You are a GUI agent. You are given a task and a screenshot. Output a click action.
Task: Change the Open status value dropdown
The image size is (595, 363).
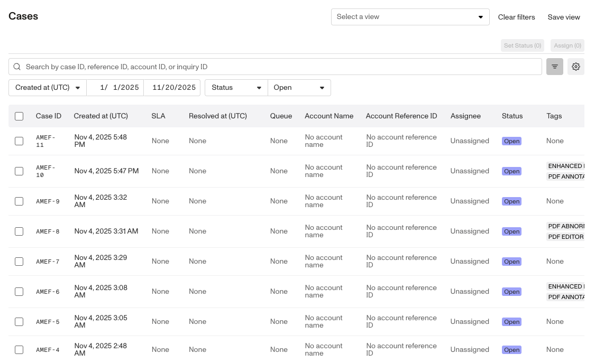(x=299, y=88)
